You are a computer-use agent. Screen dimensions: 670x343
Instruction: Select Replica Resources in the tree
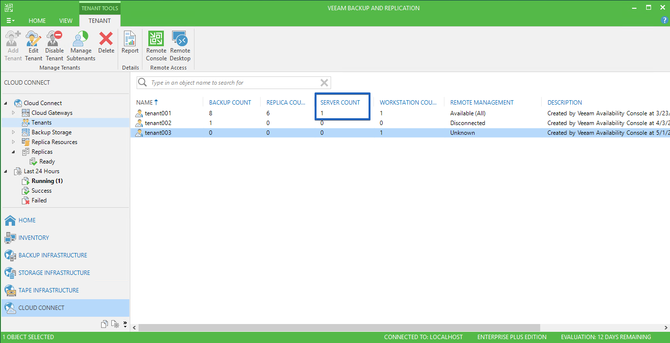[54, 142]
